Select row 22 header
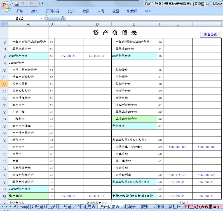This screenshot has height=211, width=223. point(4,84)
